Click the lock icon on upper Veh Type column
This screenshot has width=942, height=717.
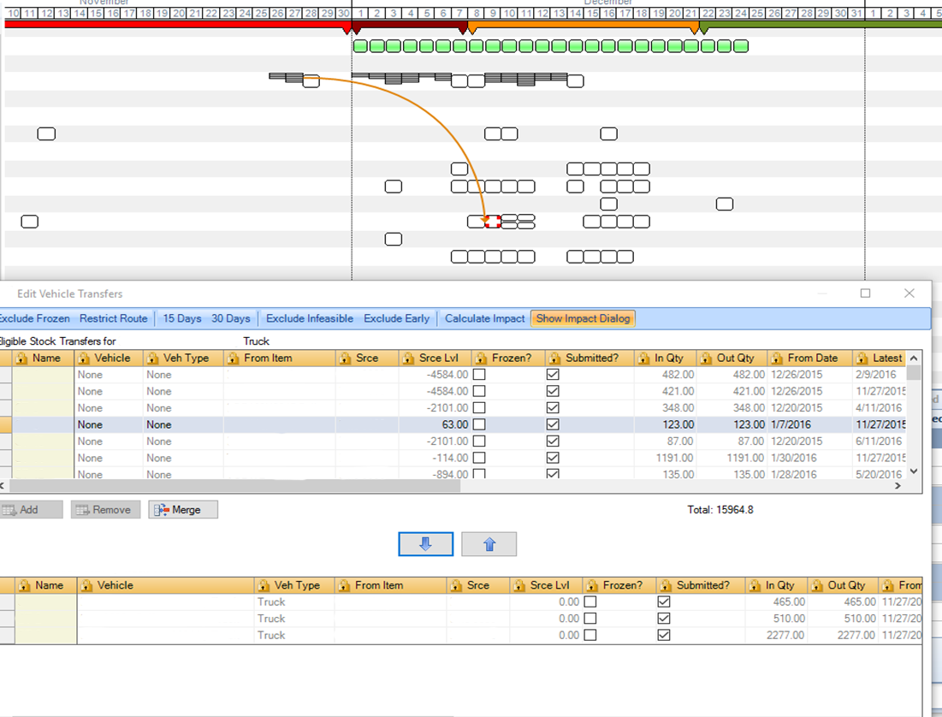pos(152,358)
